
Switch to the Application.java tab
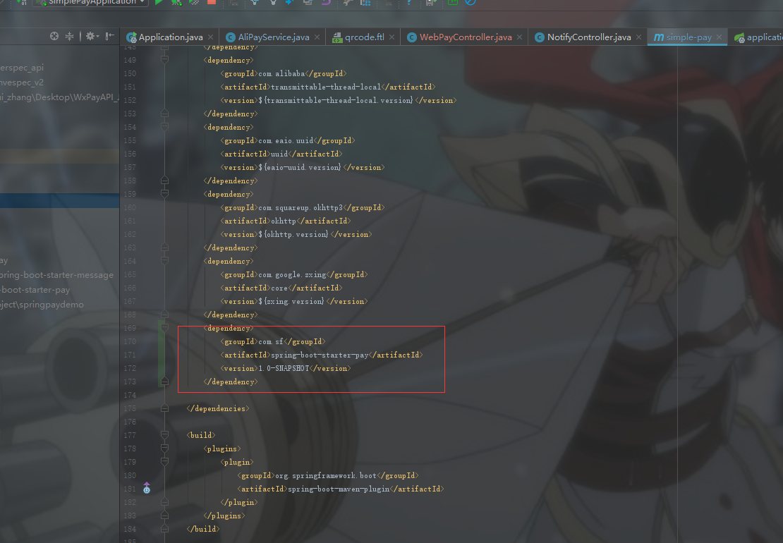170,37
